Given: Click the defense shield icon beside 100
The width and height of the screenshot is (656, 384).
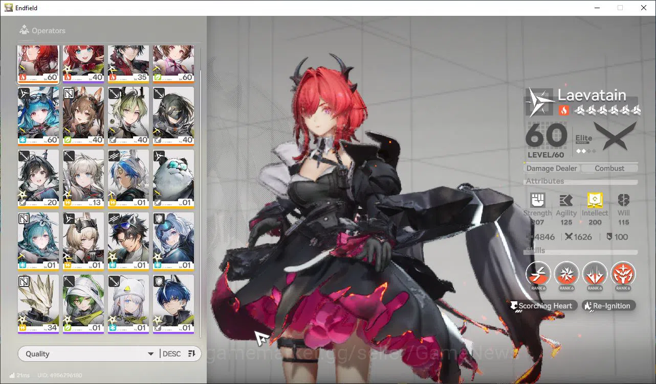Looking at the screenshot, I should click(x=609, y=237).
